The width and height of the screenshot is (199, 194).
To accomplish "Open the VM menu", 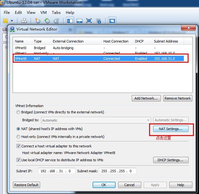I will point(44,12).
